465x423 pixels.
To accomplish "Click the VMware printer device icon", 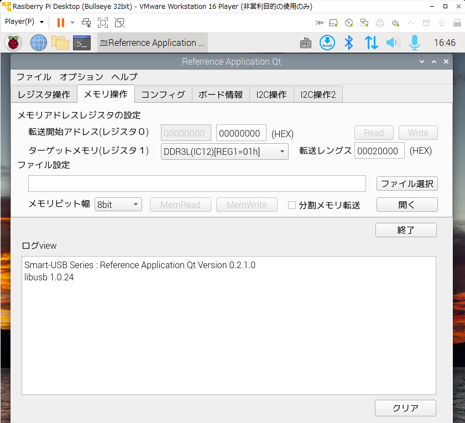I will [x=380, y=23].
